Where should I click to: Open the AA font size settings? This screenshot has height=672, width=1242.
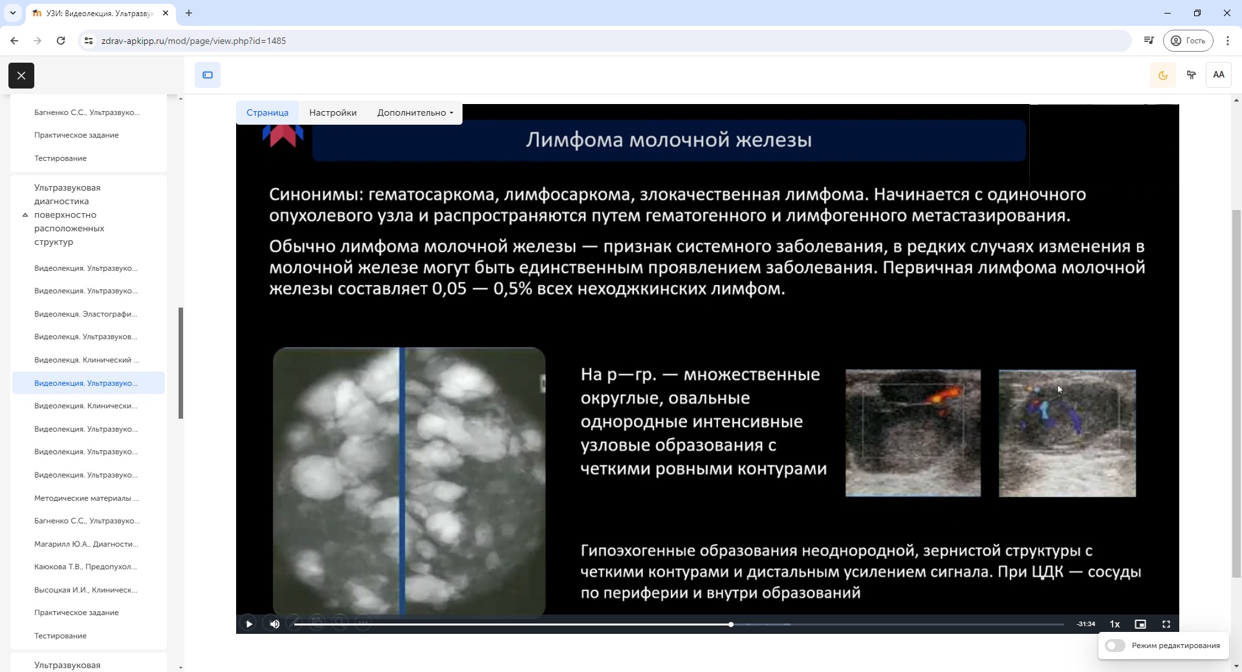pos(1218,75)
